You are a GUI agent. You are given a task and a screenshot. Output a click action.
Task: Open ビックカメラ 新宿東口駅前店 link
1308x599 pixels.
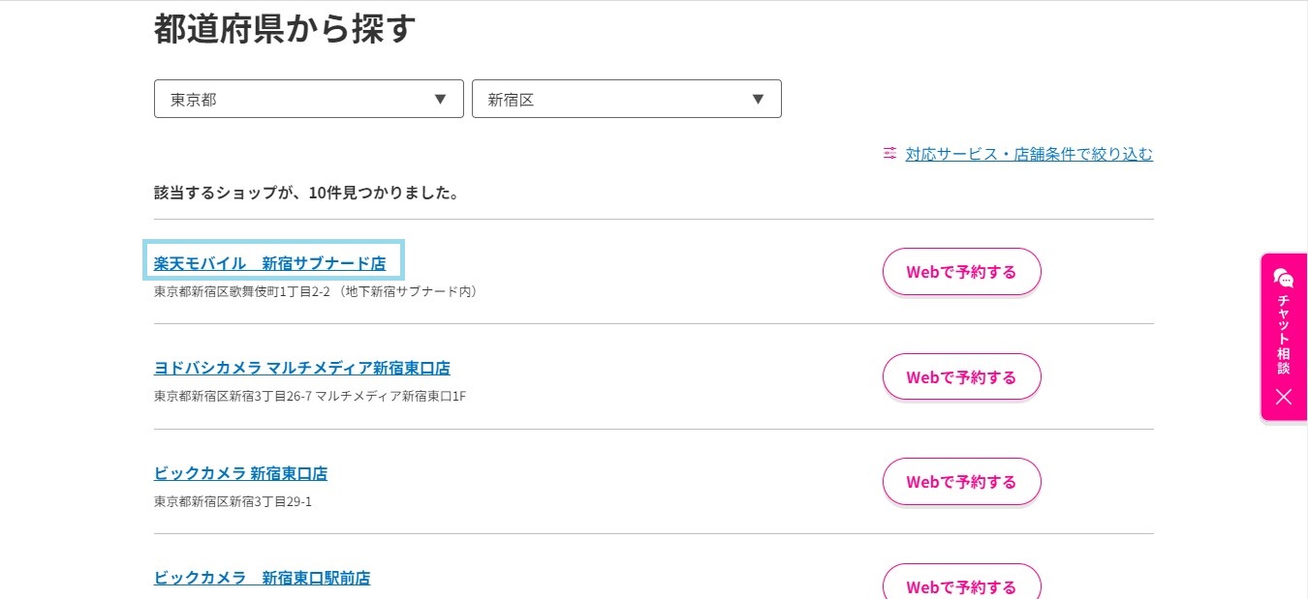[262, 578]
